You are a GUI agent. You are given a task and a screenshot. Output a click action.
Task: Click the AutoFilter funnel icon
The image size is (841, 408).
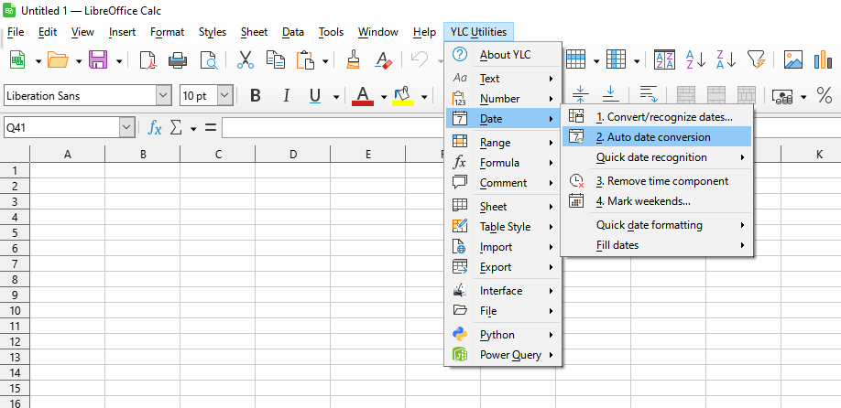pyautogui.click(x=756, y=60)
